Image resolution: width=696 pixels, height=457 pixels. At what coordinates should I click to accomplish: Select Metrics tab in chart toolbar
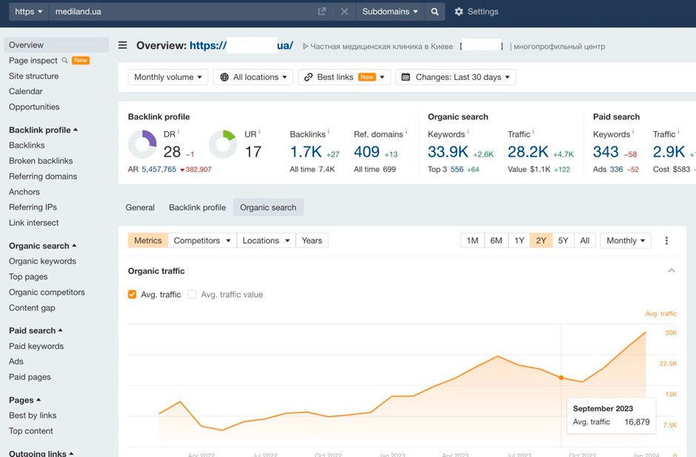click(x=148, y=240)
